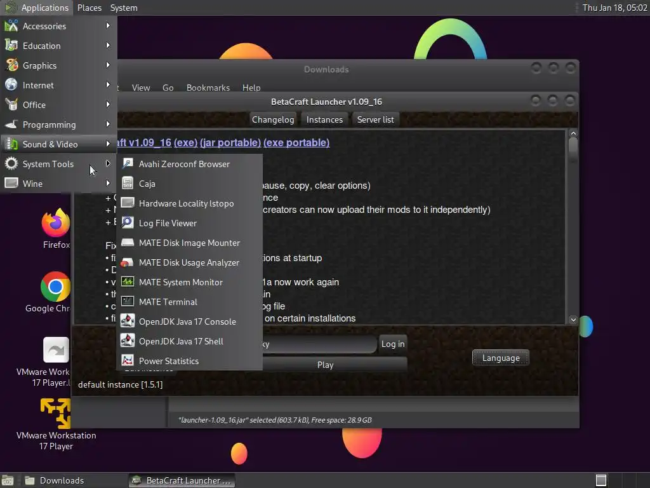The height and width of the screenshot is (488, 650).
Task: Click the Sound & Video icon
Action: tap(11, 144)
